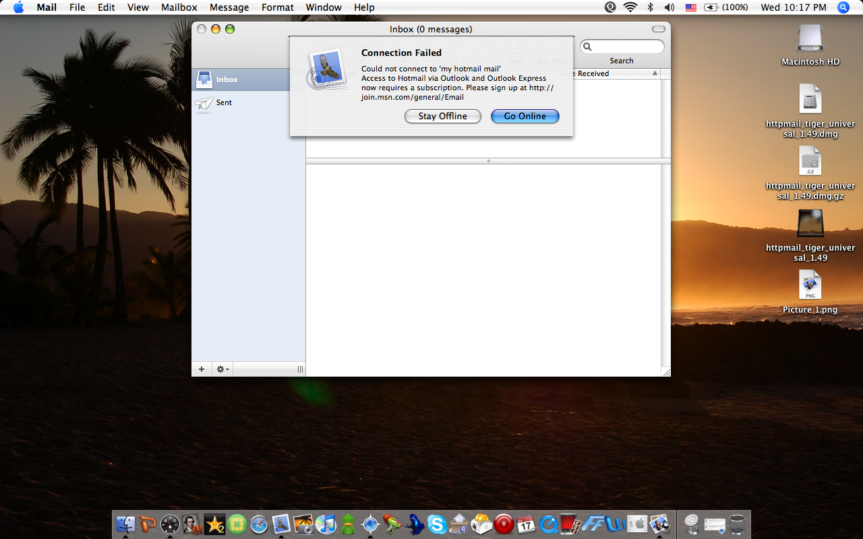Select the Macintosh HD drive icon

pos(810,38)
